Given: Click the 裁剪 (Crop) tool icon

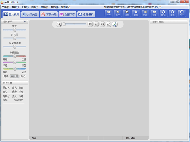Looking at the screenshot, I should pos(136,13).
